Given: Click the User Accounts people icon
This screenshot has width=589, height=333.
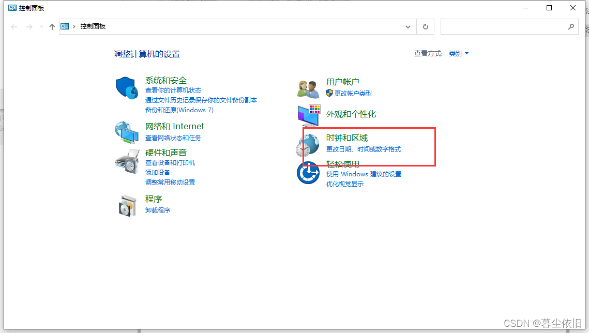Looking at the screenshot, I should click(308, 89).
